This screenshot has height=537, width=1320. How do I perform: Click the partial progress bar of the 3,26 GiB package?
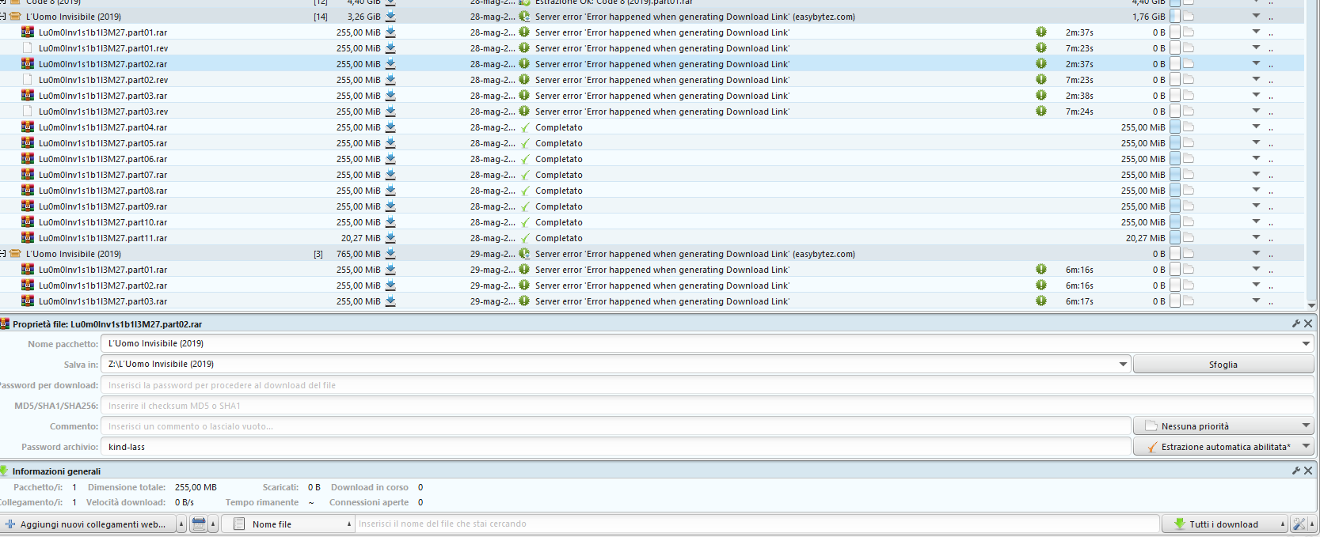point(1175,16)
